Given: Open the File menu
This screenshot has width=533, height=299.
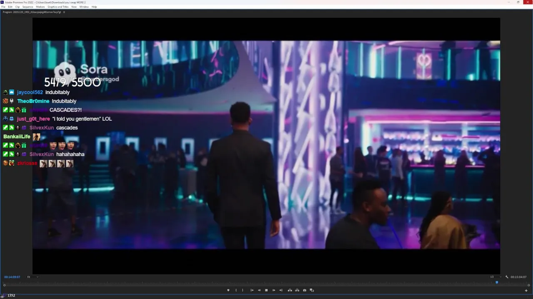Looking at the screenshot, I should 3,7.
